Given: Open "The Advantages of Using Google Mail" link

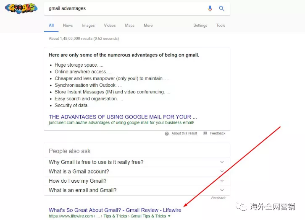Looking at the screenshot, I should (x=123, y=117).
